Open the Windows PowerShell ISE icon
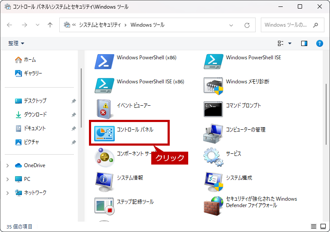Image resolution: width=330 pixels, height=232 pixels. 213,61
